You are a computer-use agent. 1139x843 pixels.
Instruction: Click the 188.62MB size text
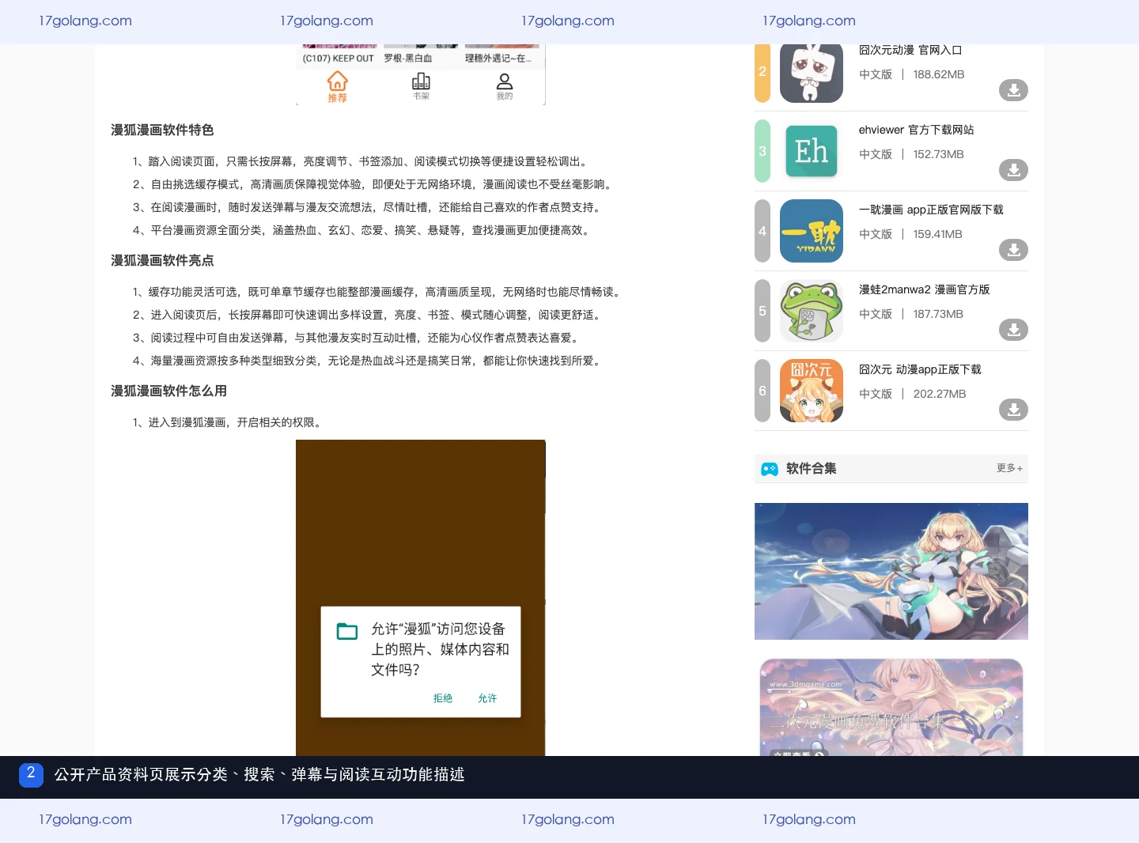939,74
